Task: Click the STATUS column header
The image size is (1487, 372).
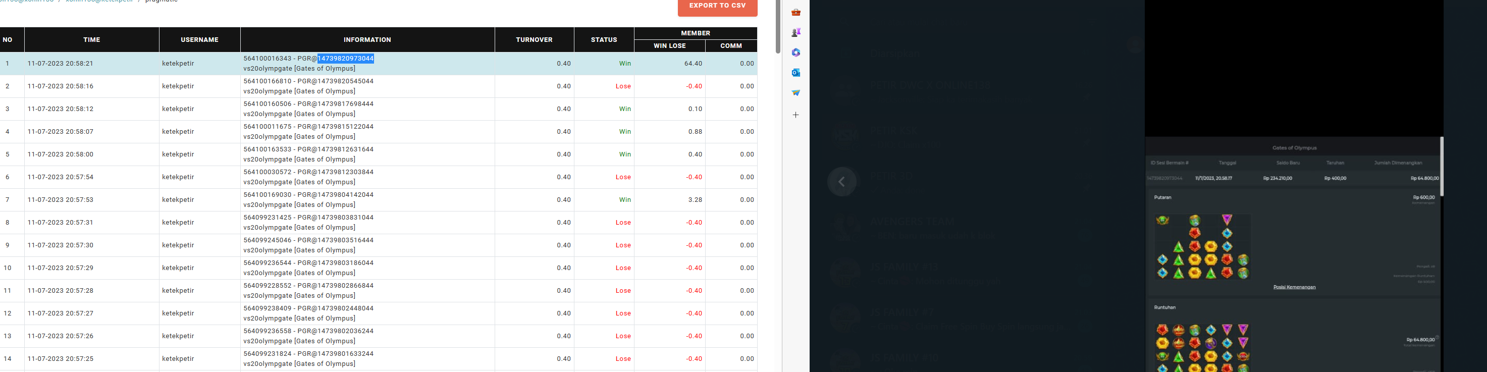Action: pyautogui.click(x=604, y=40)
